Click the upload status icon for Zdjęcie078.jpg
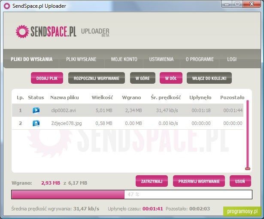The image size is (264, 219). 36,123
